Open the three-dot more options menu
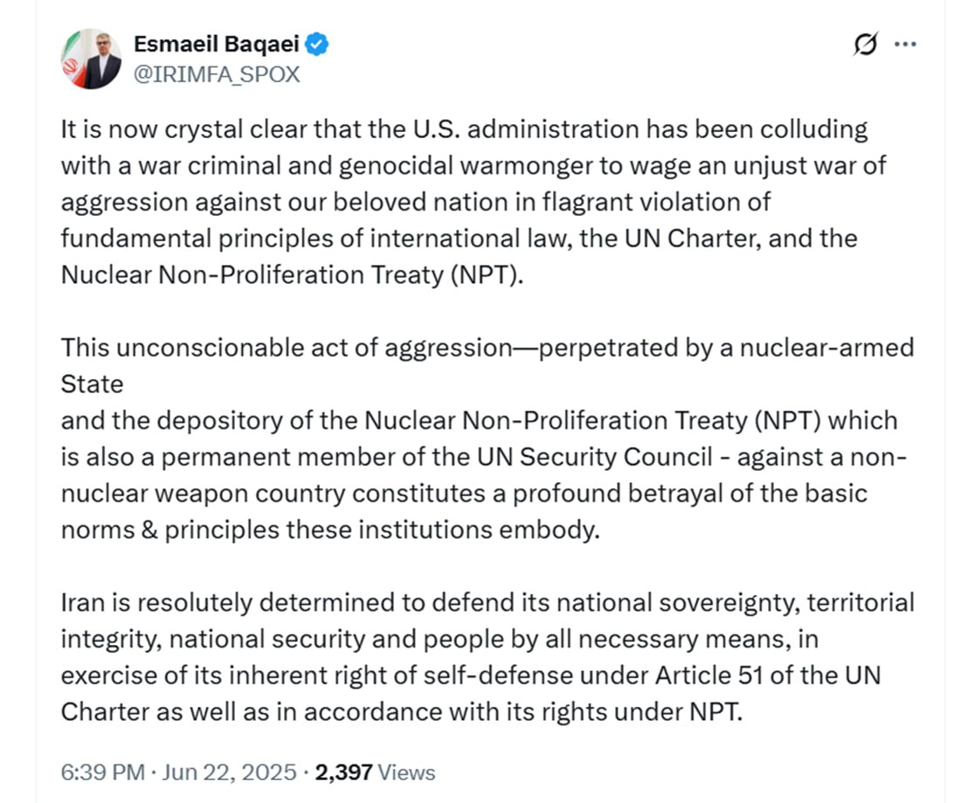This screenshot has width=975, height=803. [905, 45]
